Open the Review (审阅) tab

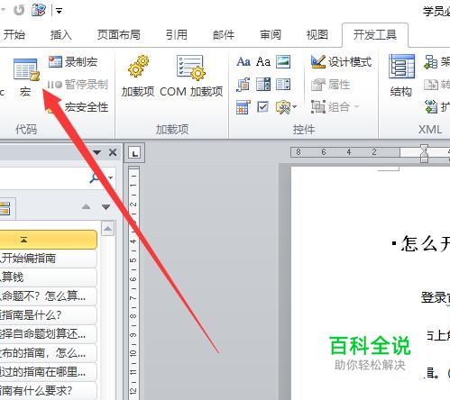(271, 35)
